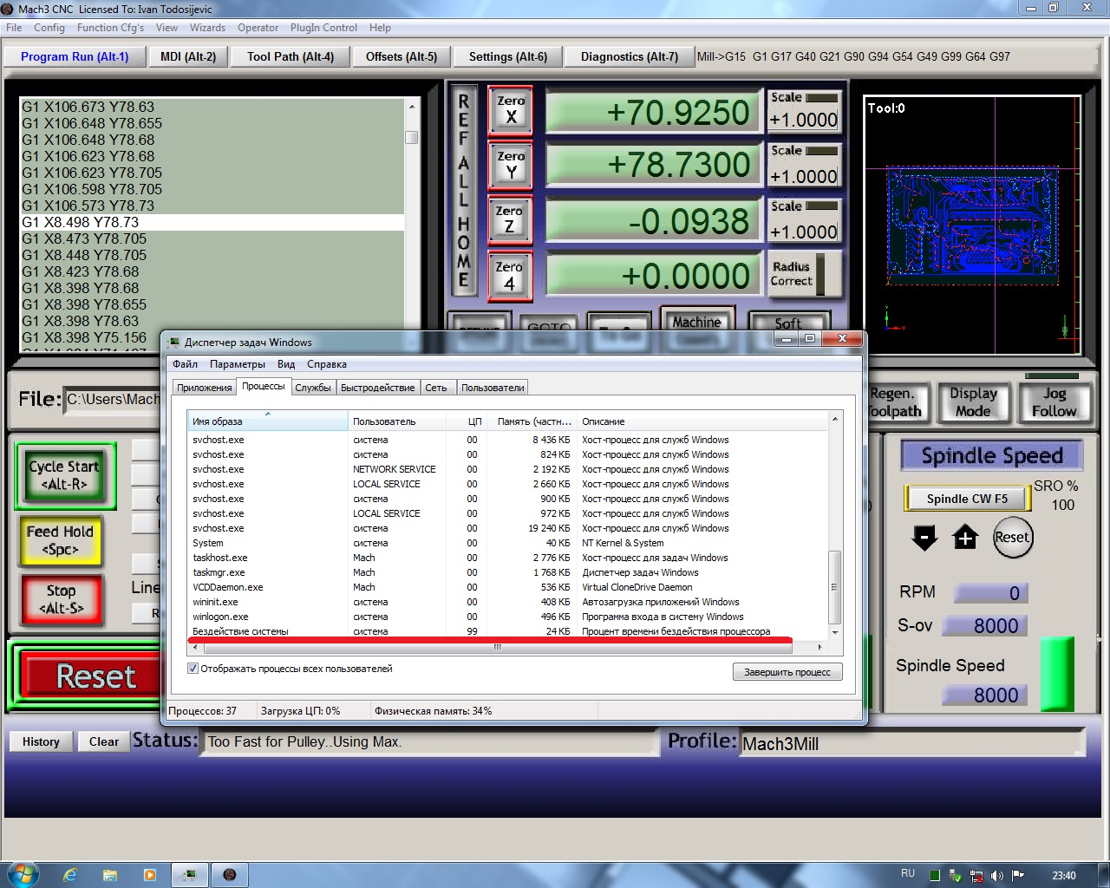Screen dimensions: 1110x888
Task: Toggle Jog Follow mode
Action: [x=1054, y=402]
